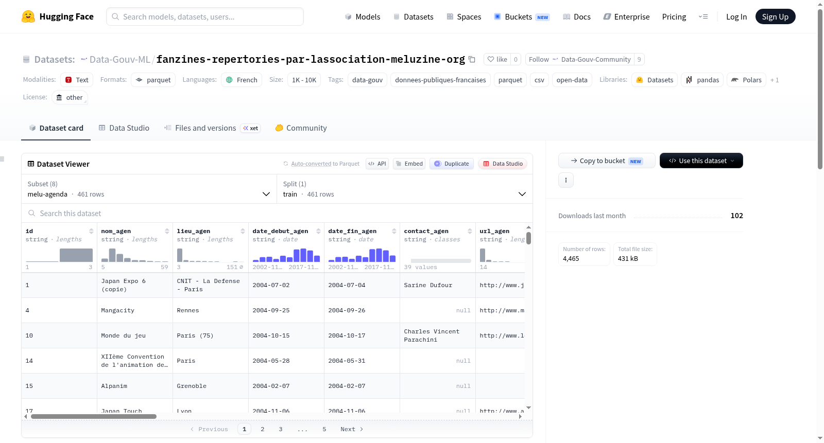Select the open-data tag
824x443 pixels.
pos(572,80)
